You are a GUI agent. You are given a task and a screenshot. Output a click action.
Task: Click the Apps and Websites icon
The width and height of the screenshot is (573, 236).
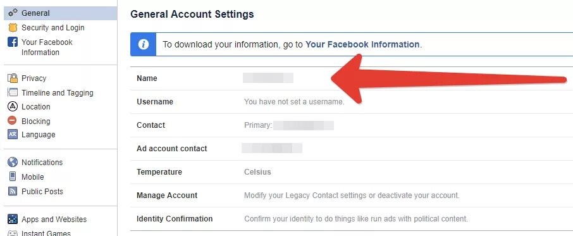click(13, 219)
